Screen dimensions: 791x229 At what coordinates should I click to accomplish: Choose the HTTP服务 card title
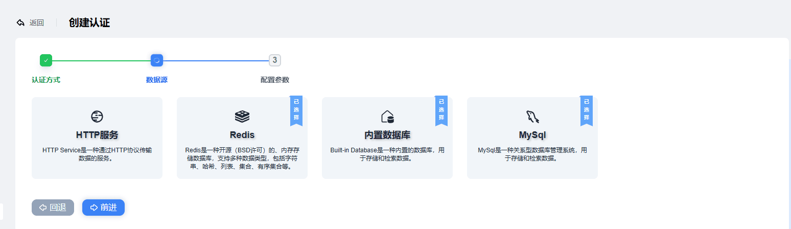tap(97, 135)
